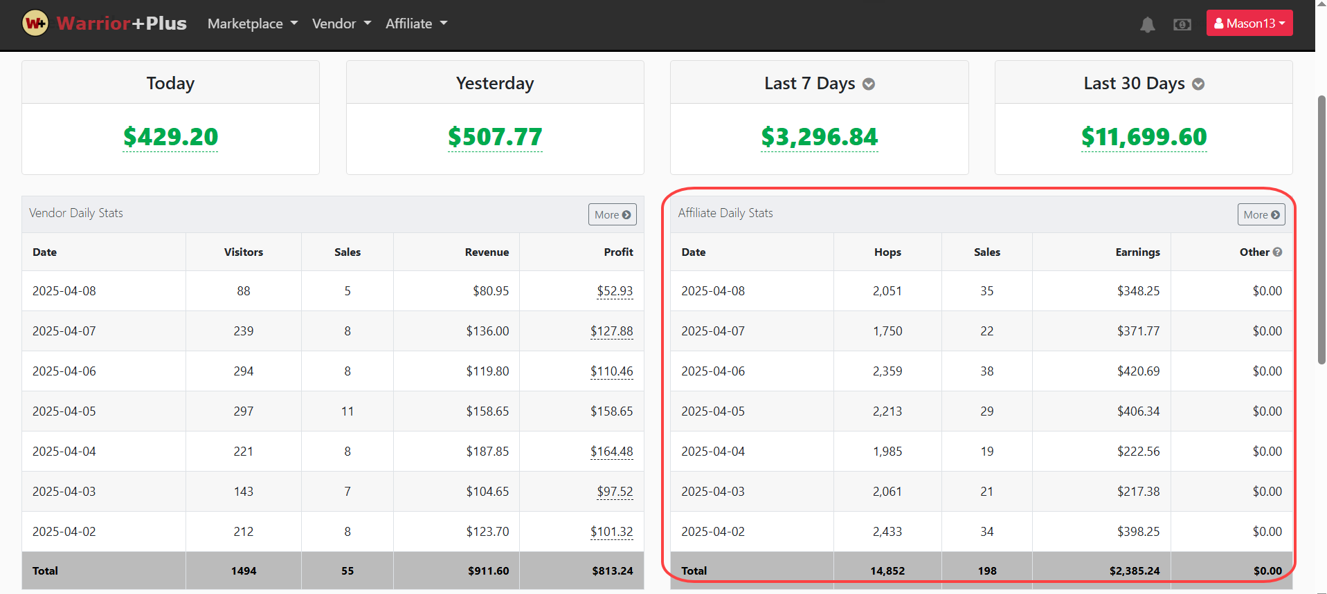Click vendor date cell 2025-04-08
1327x594 pixels.
pyautogui.click(x=64, y=291)
